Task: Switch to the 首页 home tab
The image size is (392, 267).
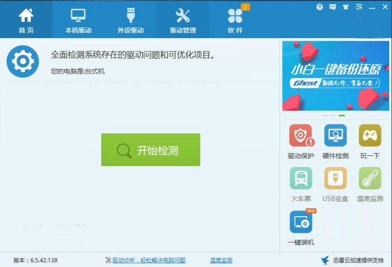Action: click(x=26, y=20)
